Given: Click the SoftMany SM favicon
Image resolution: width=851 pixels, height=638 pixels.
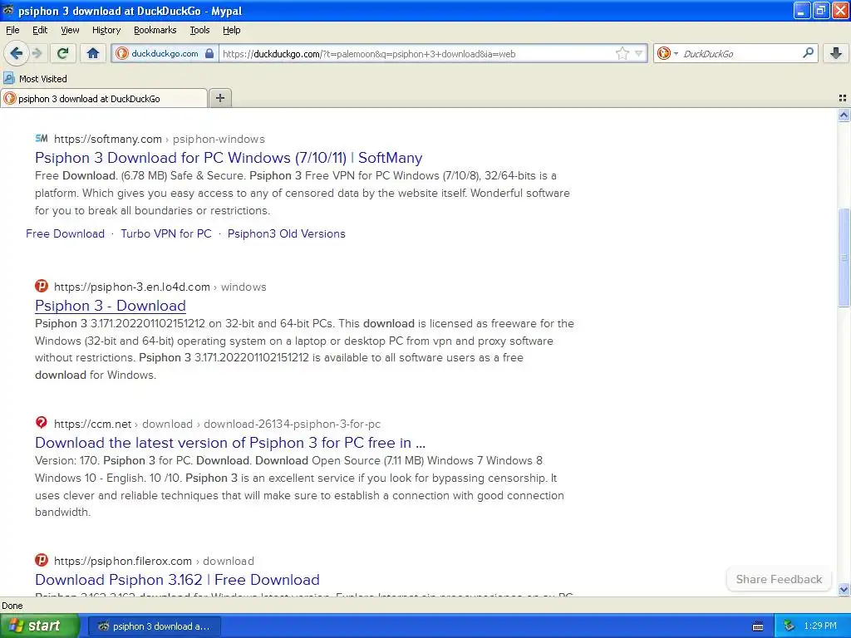Looking at the screenshot, I should point(42,139).
